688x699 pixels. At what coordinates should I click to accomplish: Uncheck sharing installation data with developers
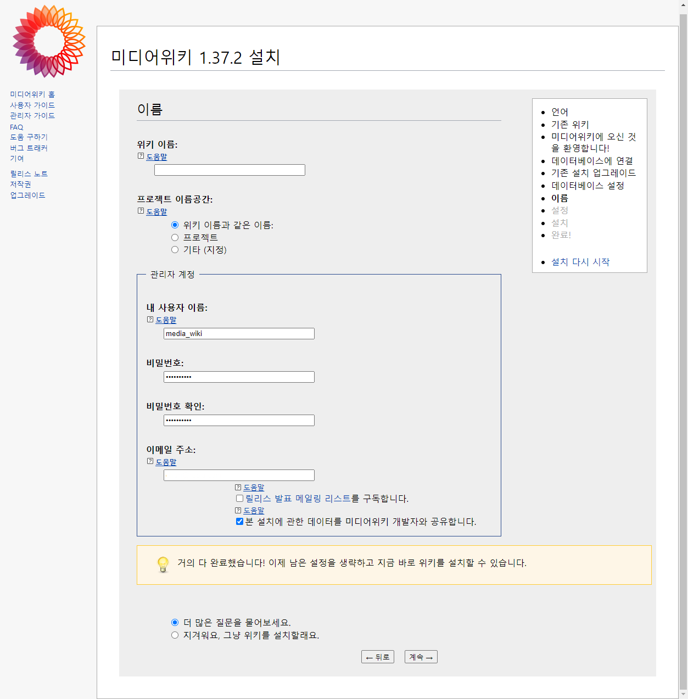pyautogui.click(x=240, y=522)
